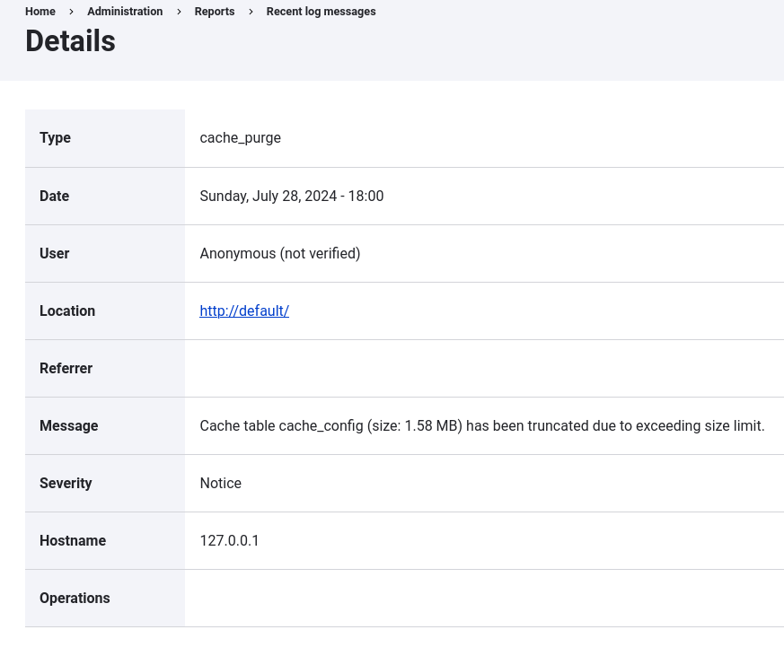
Task: Click the chevron after Reports breadcrumb
Action: [251, 12]
